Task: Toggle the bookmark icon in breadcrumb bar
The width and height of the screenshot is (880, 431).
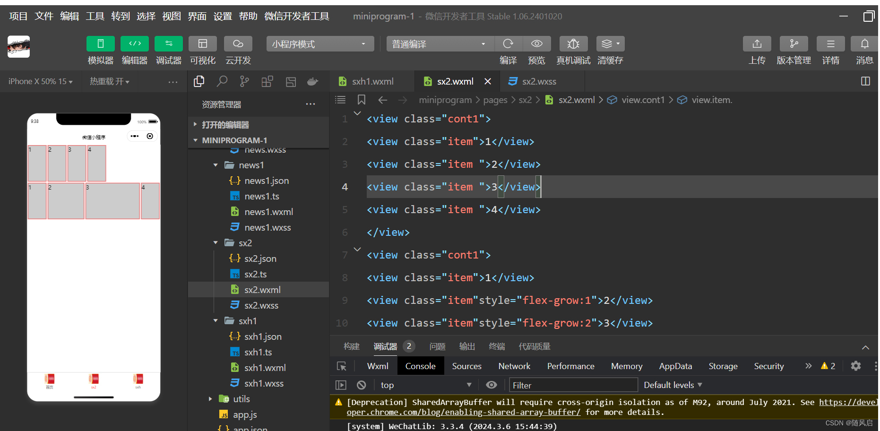Action: coord(362,100)
